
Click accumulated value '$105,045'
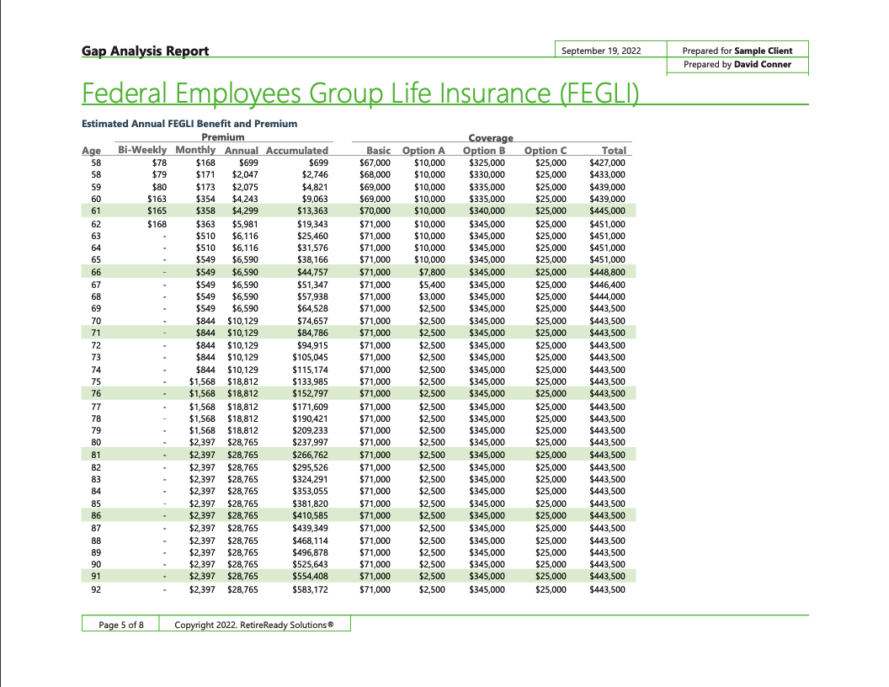310,357
